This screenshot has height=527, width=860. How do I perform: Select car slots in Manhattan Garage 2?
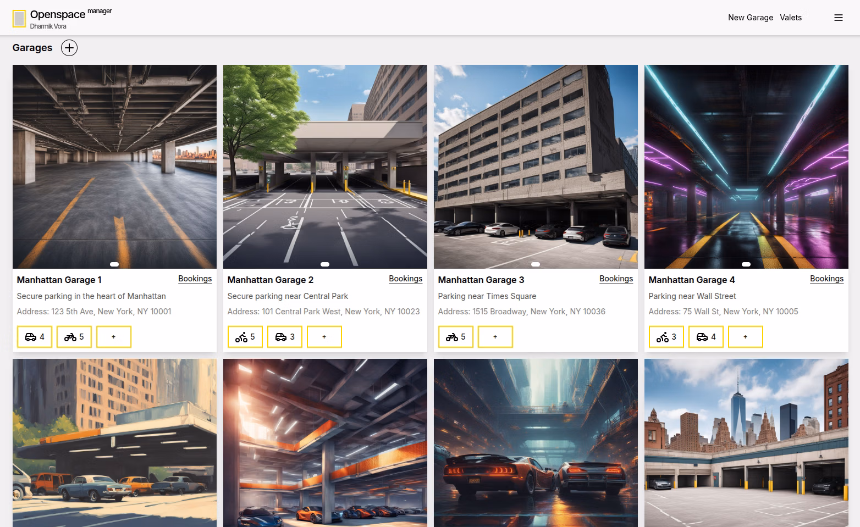coord(285,337)
